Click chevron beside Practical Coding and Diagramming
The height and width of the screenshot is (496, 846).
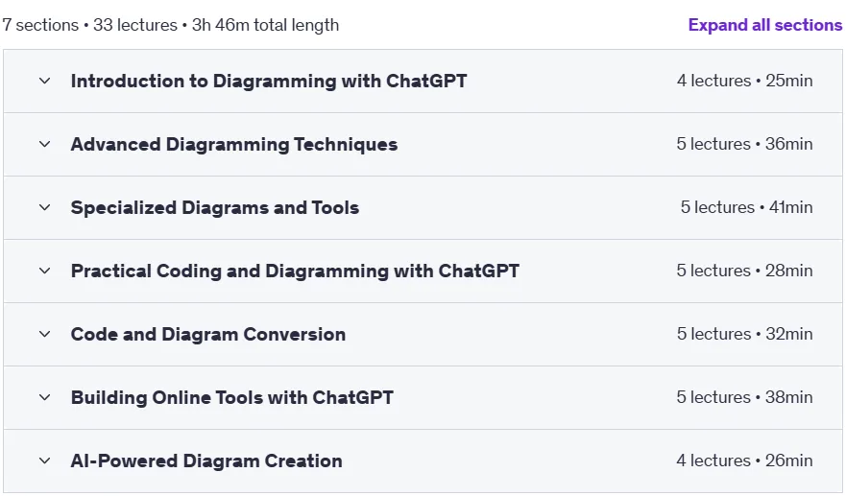pyautogui.click(x=45, y=271)
